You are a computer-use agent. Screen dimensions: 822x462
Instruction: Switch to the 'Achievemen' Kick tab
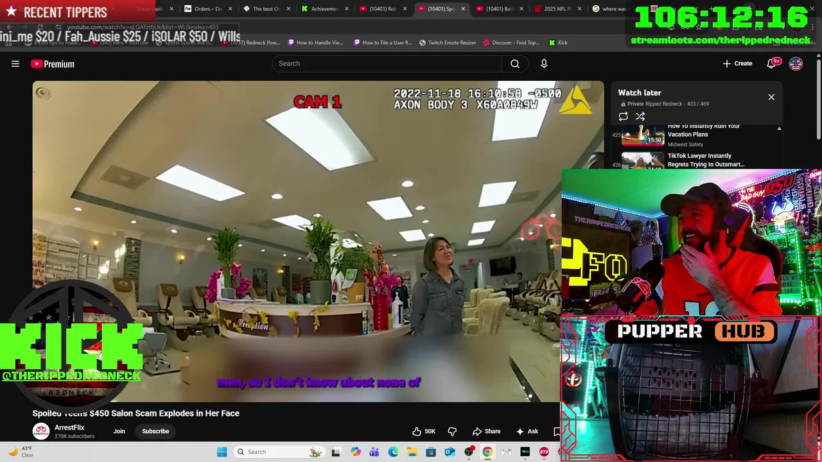click(x=324, y=9)
